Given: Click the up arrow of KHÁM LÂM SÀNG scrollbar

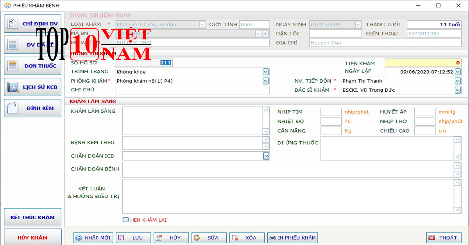Looking at the screenshot, I should (x=266, y=110).
